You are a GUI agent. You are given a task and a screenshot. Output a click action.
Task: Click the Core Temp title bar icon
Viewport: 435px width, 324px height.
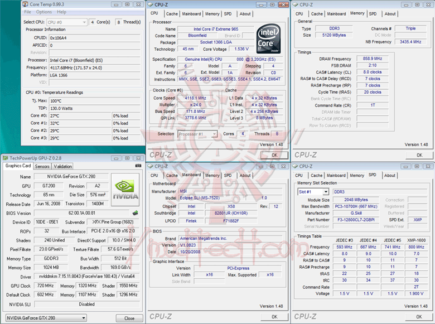(x=25, y=4)
